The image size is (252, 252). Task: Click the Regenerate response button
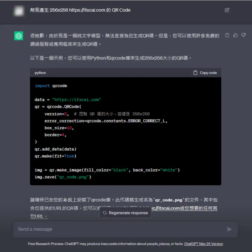click(x=125, y=213)
